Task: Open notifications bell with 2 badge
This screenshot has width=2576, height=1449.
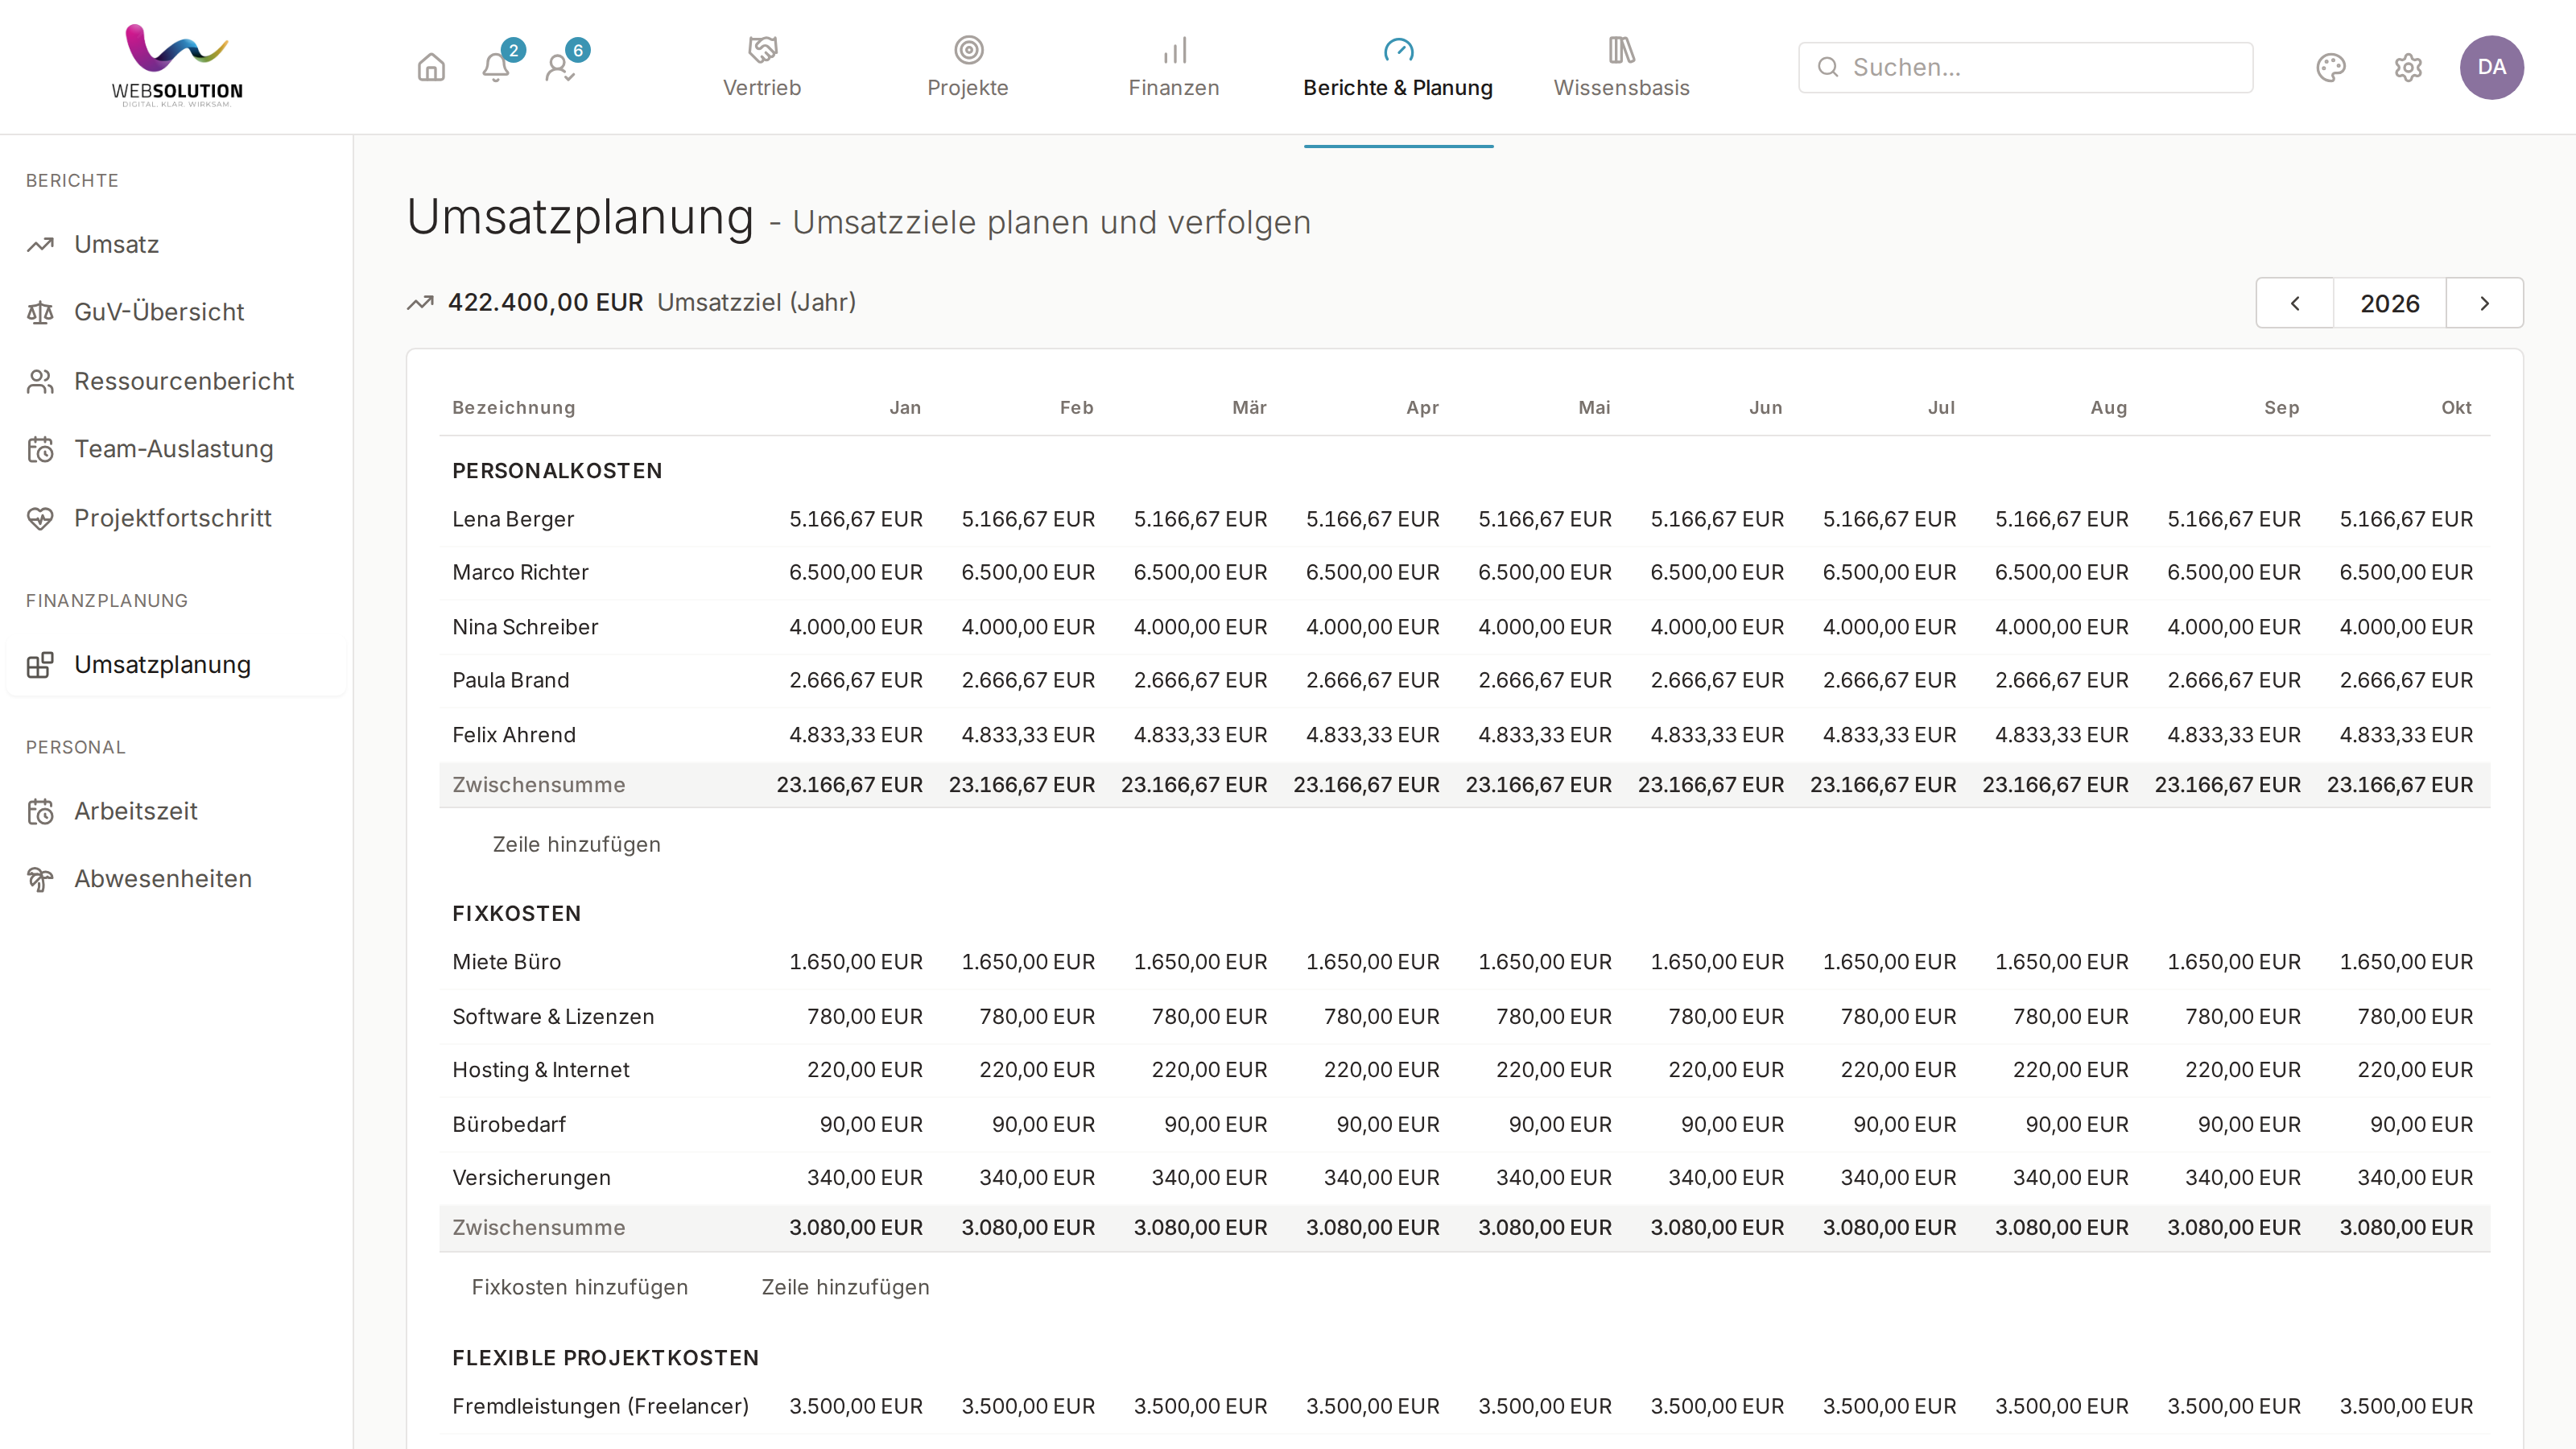Action: 496,67
